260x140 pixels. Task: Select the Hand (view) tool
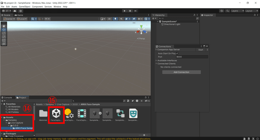click(4, 26)
